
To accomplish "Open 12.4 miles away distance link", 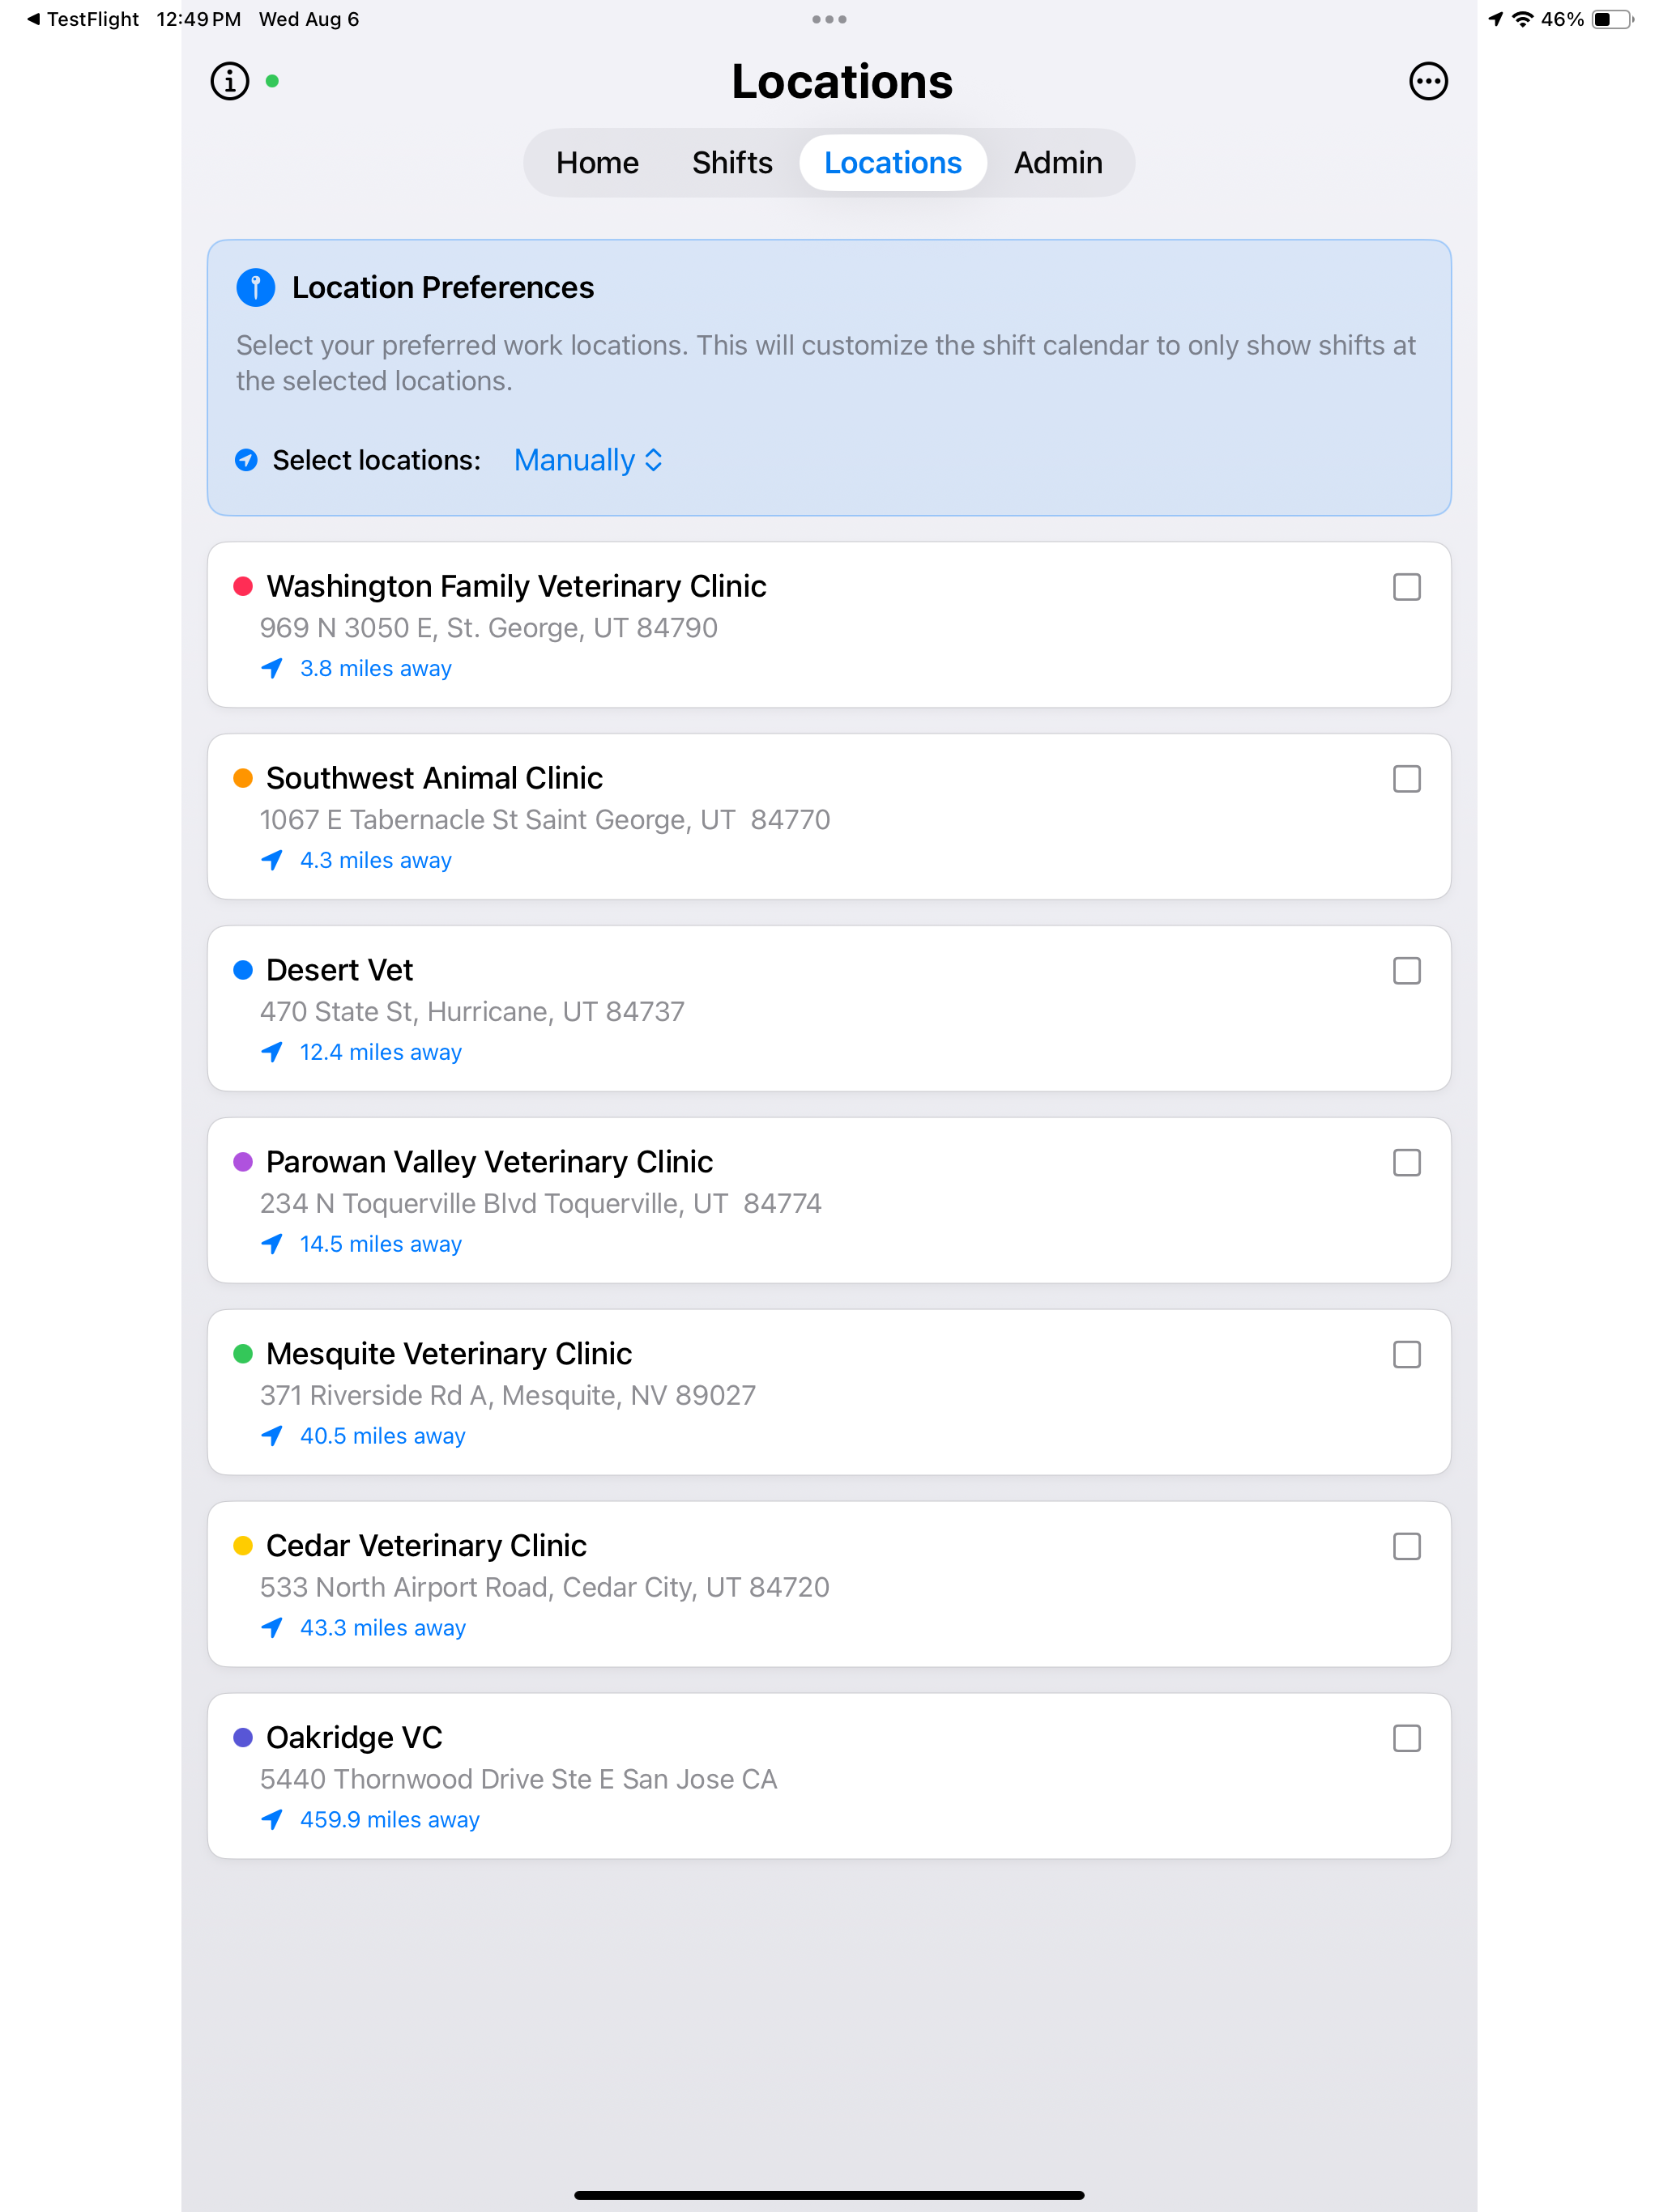I will click(x=380, y=1052).
